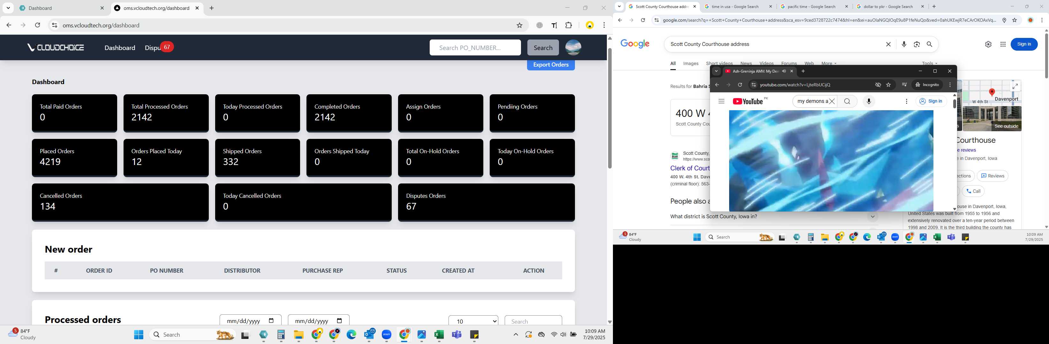Clear the YouTube search box text
Viewport: 1049px width, 344px height.
tap(832, 101)
